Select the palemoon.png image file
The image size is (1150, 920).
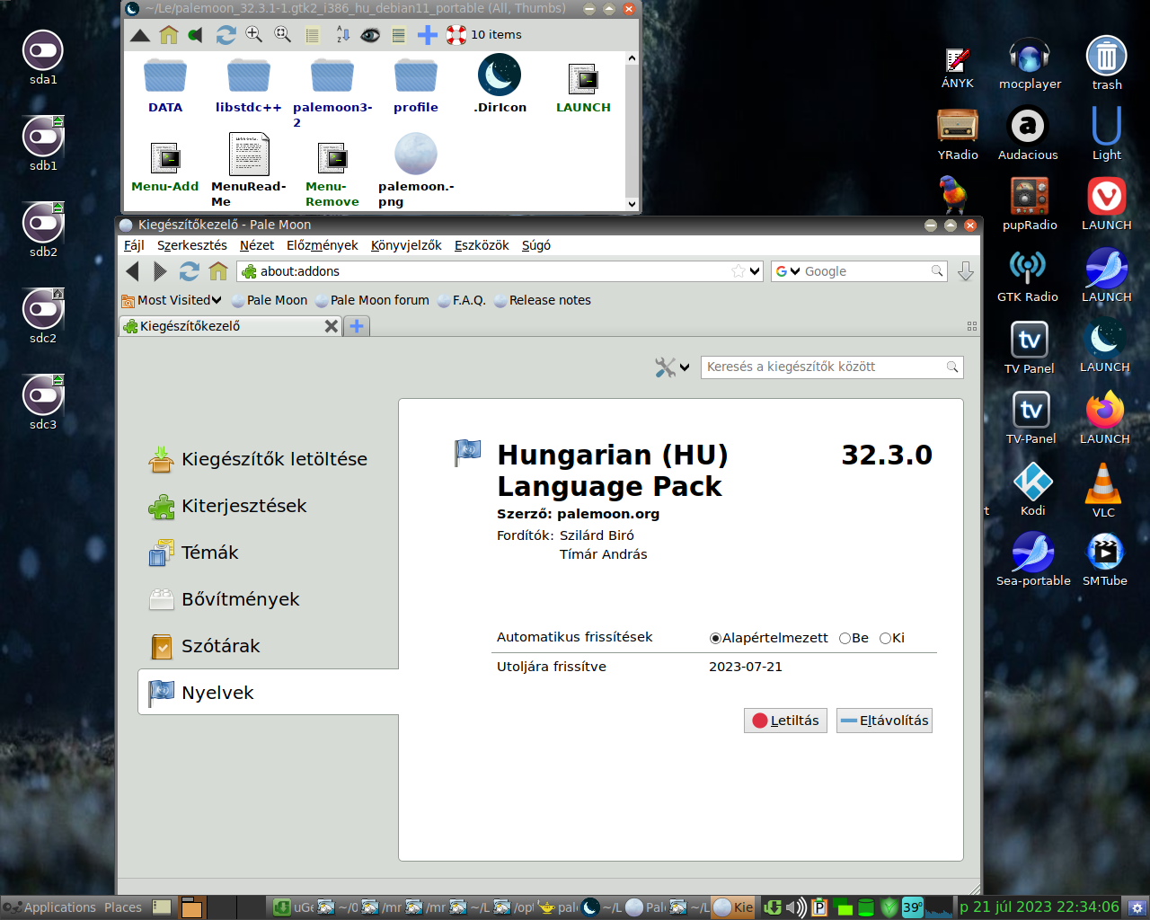[416, 170]
